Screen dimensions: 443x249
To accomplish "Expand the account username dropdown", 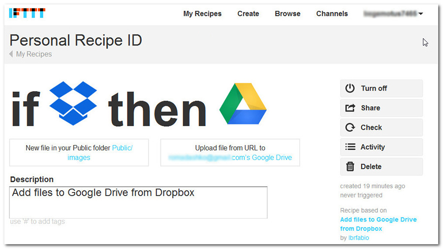I will click(x=393, y=14).
